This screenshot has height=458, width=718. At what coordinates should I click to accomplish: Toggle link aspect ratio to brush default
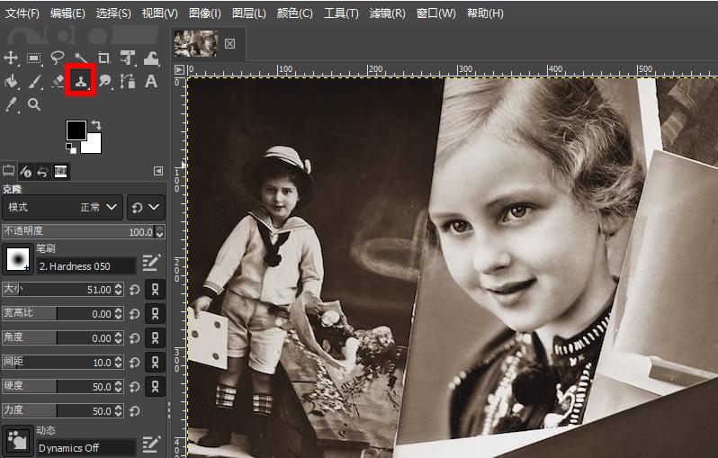click(156, 314)
